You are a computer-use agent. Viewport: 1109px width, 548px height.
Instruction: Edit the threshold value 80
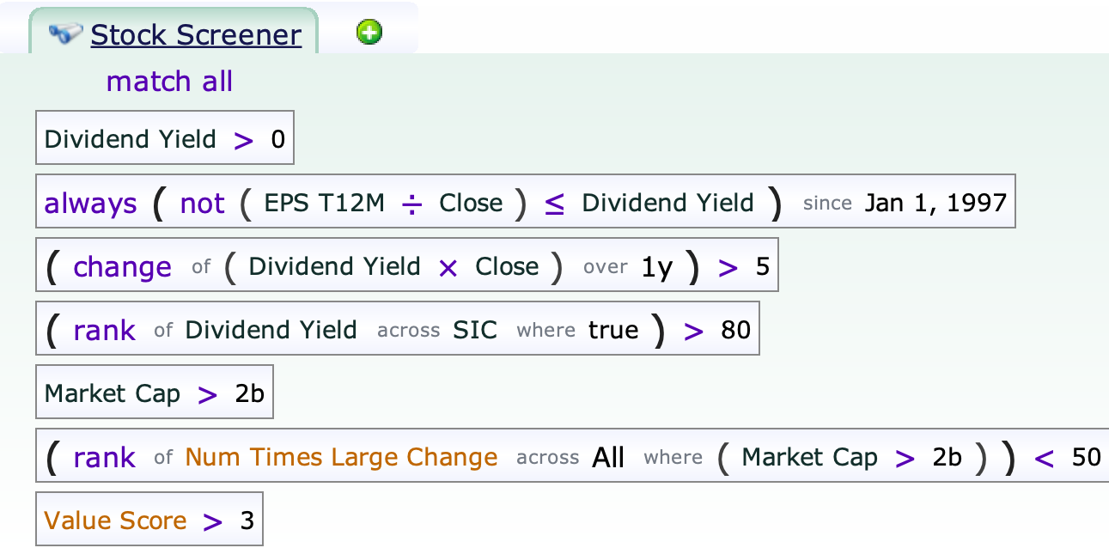click(736, 331)
